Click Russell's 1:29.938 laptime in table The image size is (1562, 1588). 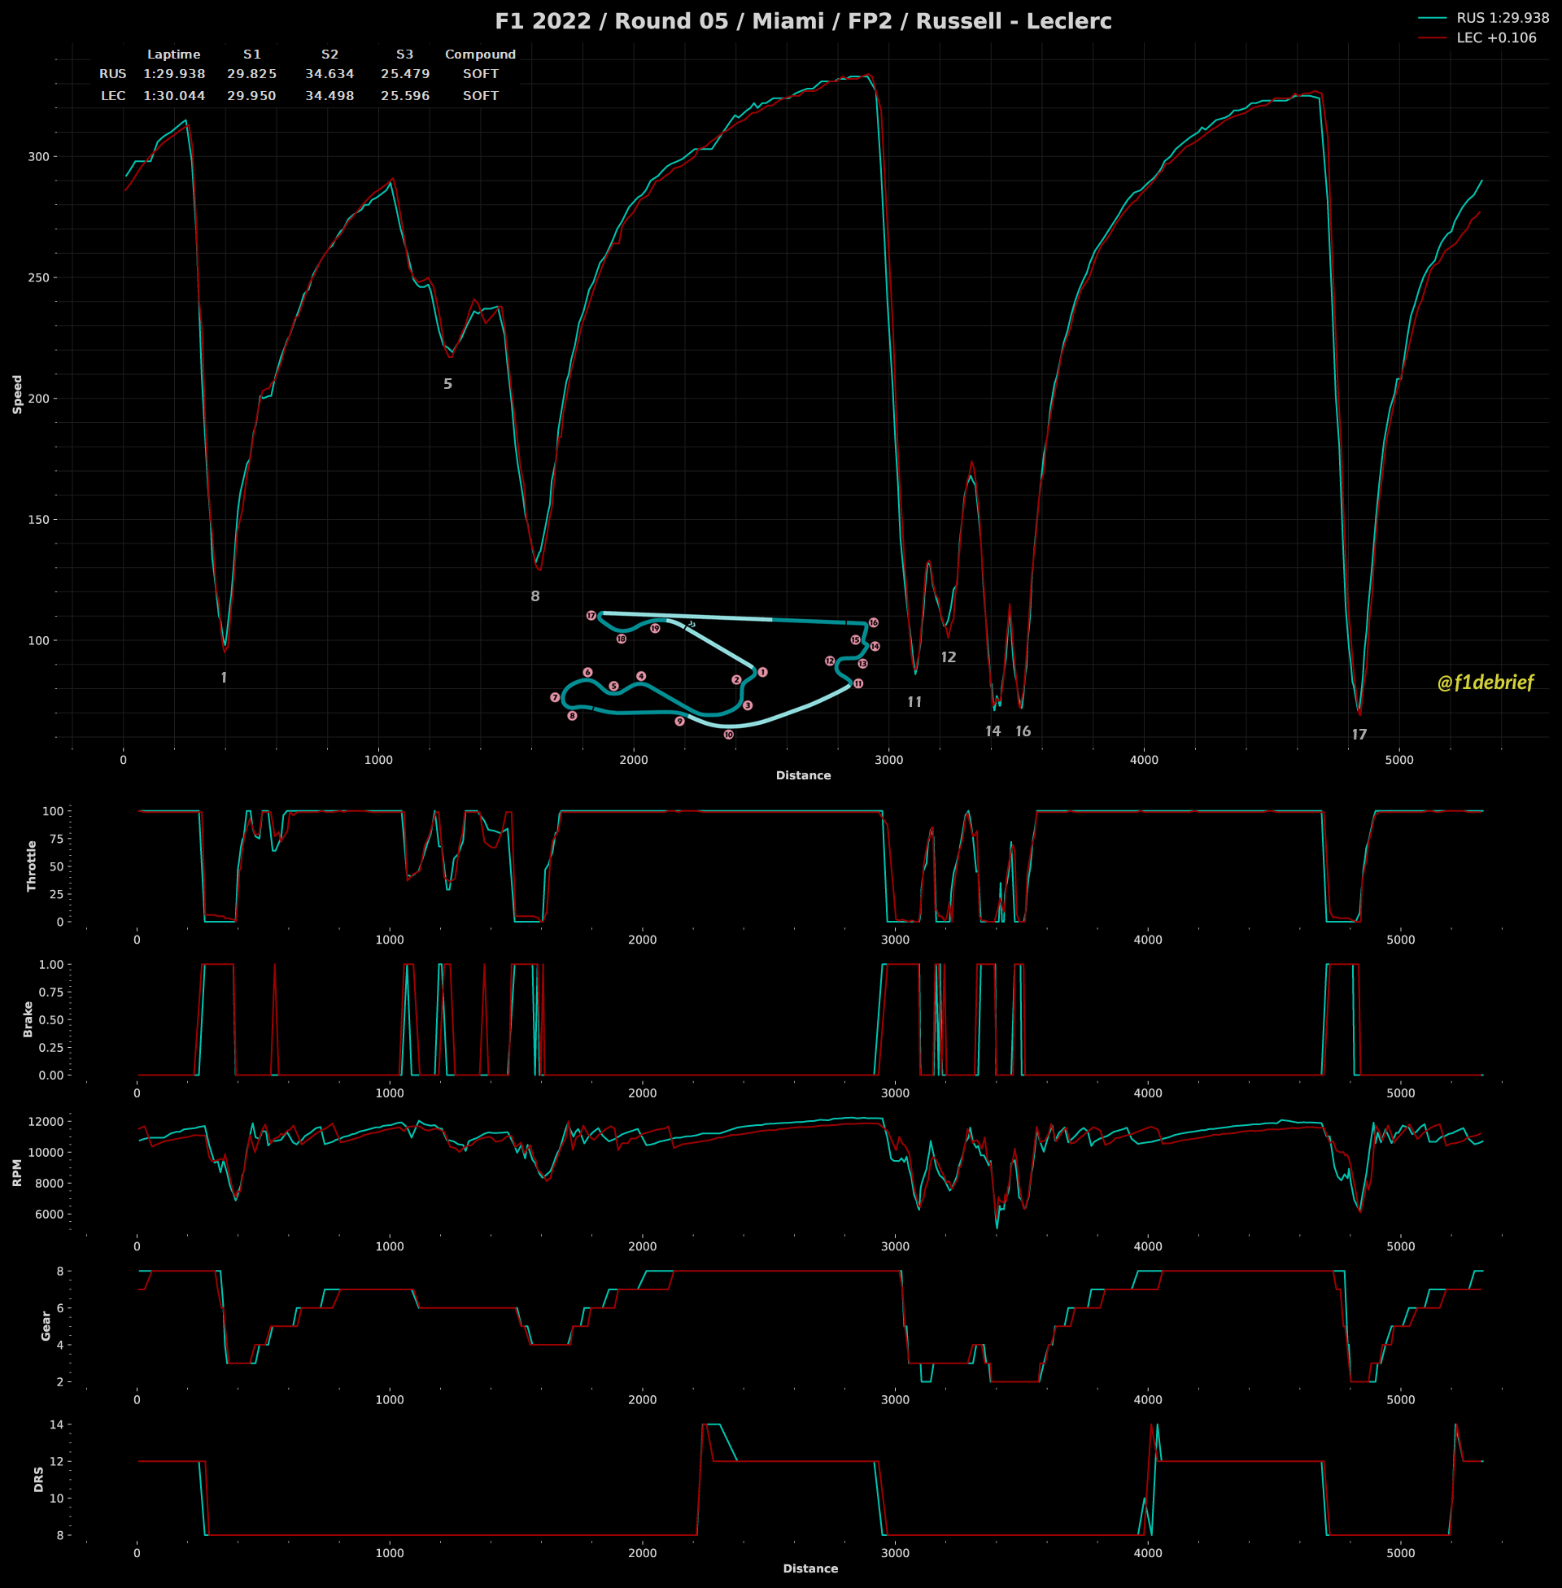tap(174, 74)
